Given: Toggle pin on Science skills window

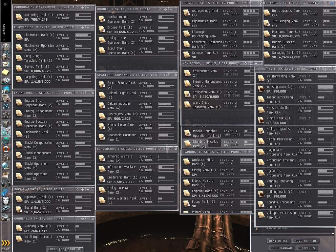Looking at the screenshot, I should 245,3.
